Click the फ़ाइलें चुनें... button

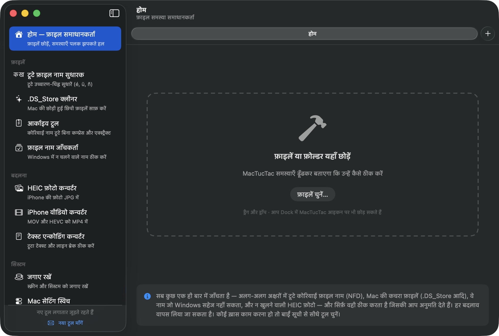312,194
